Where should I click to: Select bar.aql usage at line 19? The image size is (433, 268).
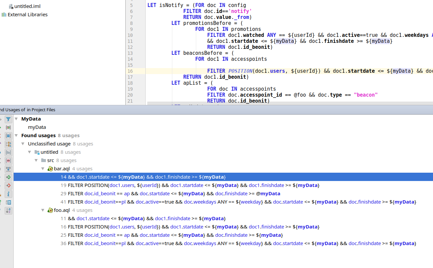(x=223, y=185)
